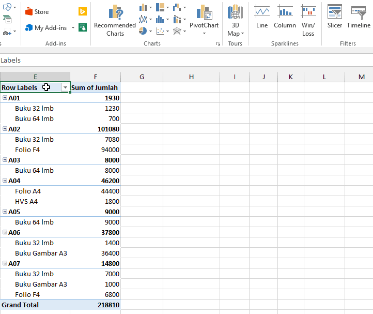Expand the PivotChart dropdown arrow
The width and height of the screenshot is (373, 314).
(x=204, y=33)
